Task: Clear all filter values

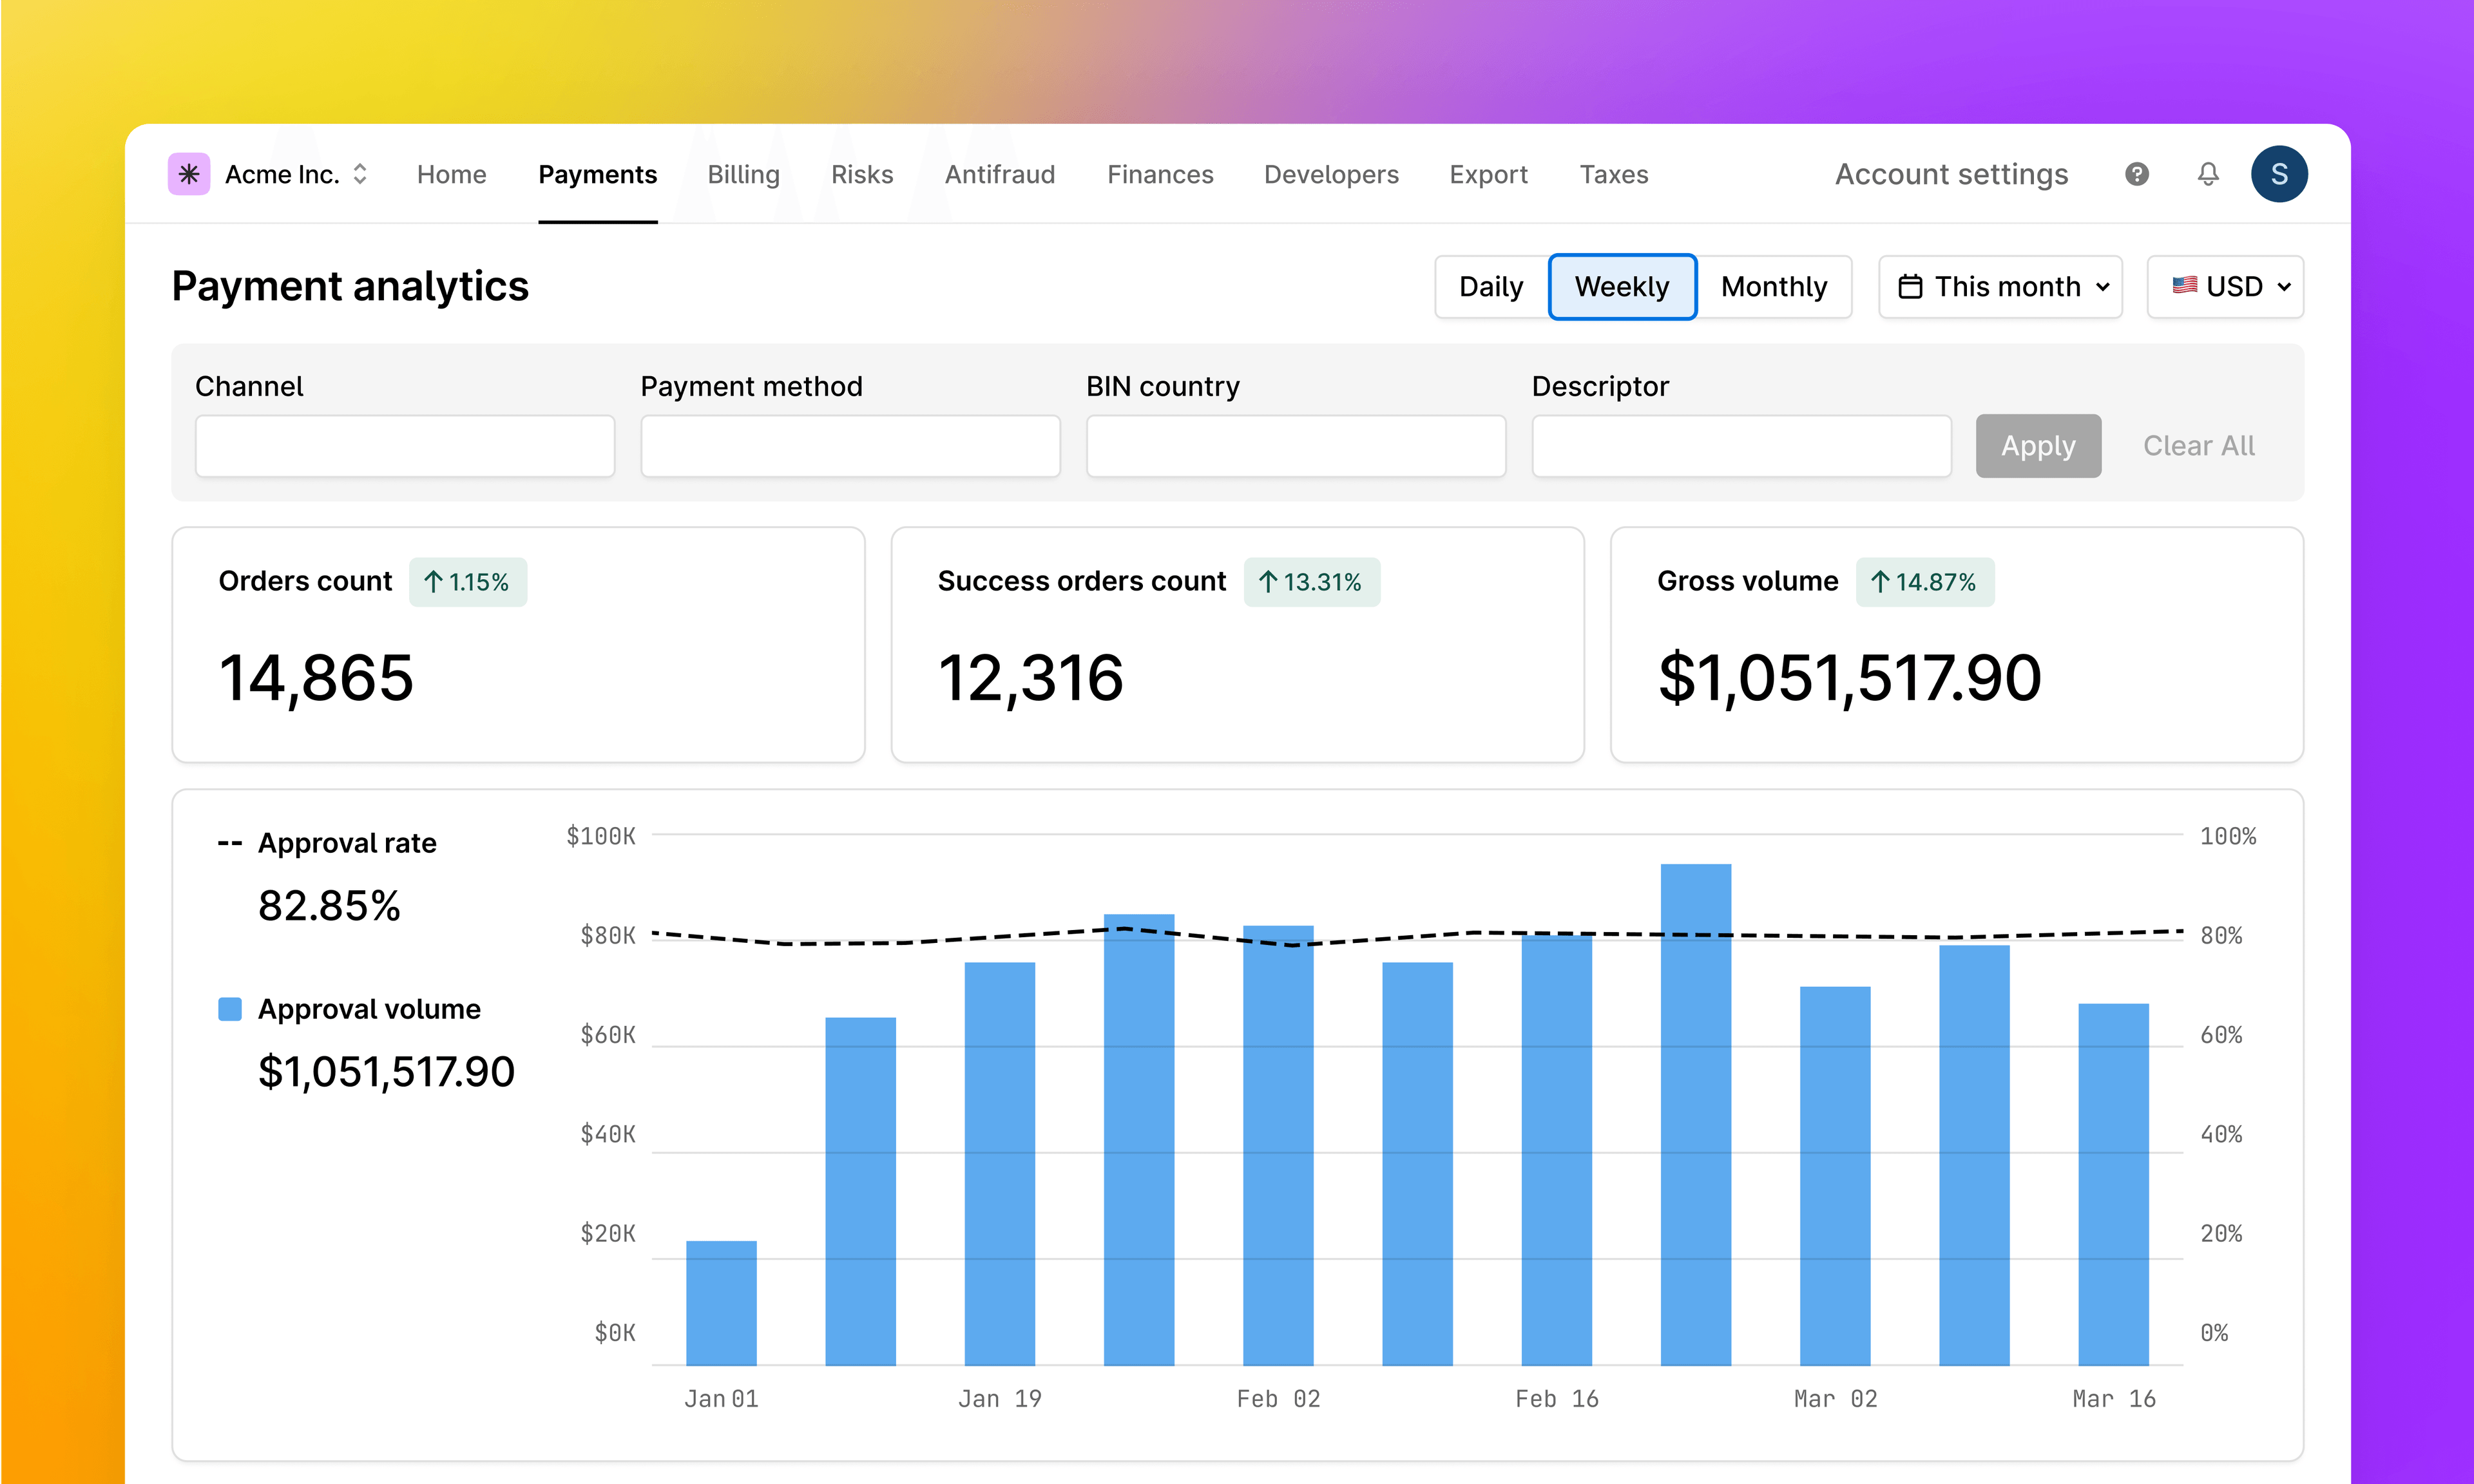Action: point(2198,446)
